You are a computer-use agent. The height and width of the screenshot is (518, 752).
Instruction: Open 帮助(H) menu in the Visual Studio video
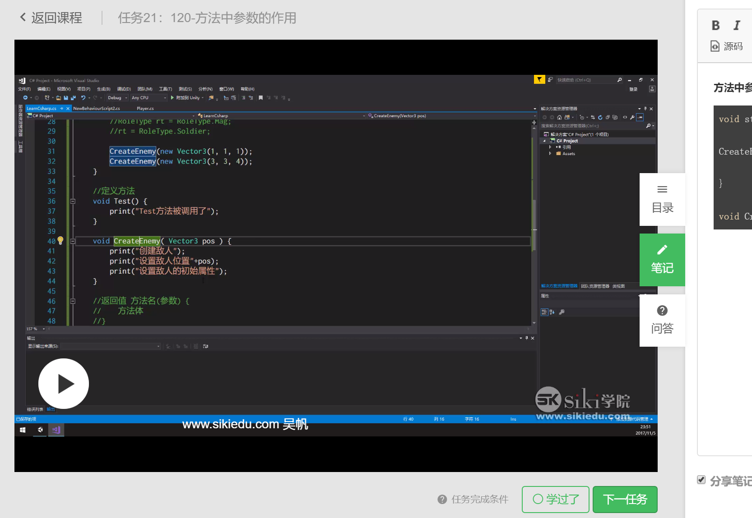click(248, 89)
